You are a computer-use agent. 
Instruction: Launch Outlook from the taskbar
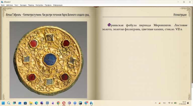[x=20, y=103]
